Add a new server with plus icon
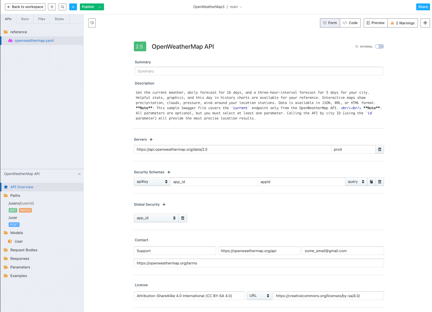Image resolution: width=432 pixels, height=312 pixels. coord(151,140)
